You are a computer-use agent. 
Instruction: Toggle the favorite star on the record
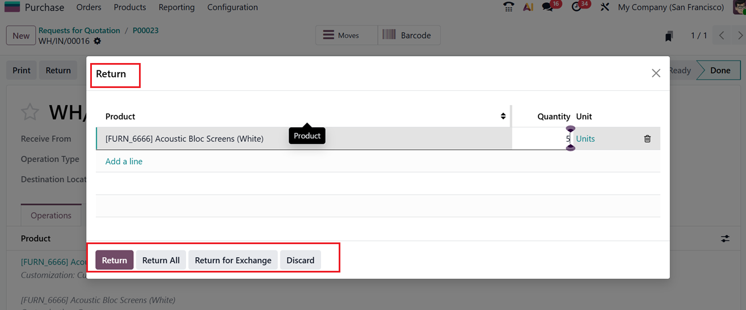pos(29,112)
